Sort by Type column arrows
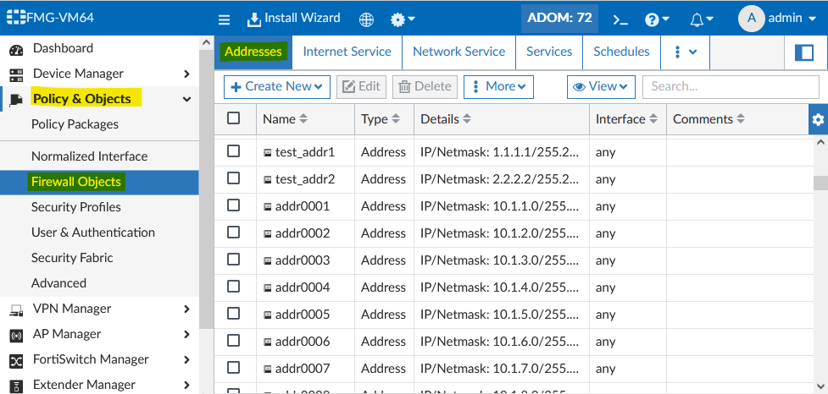Image resolution: width=828 pixels, height=394 pixels. click(396, 119)
